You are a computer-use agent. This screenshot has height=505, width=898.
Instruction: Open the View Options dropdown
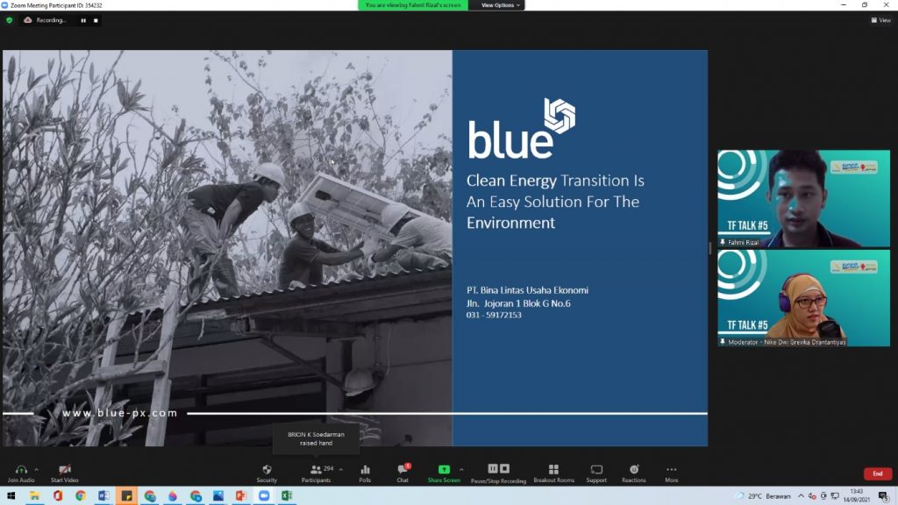(500, 5)
